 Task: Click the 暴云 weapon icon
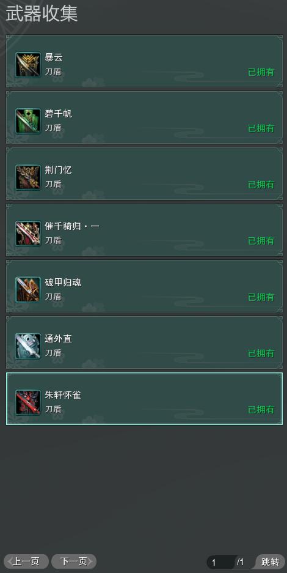click(28, 65)
